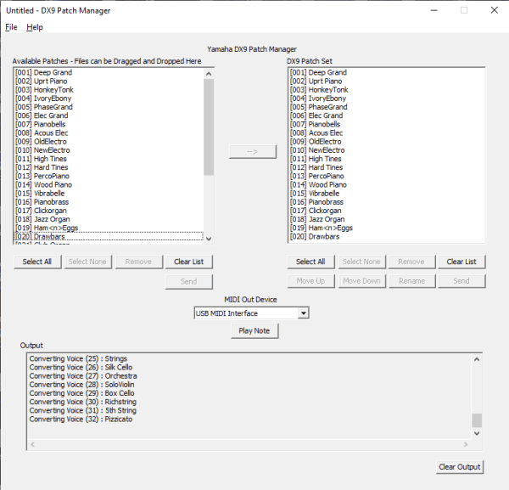Click the Play Note button
The image size is (509, 490).
[x=254, y=330]
